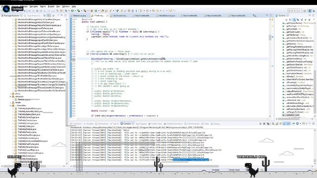
Task: Click the New Java Class toolbar icon
Action: tap(96, 11)
